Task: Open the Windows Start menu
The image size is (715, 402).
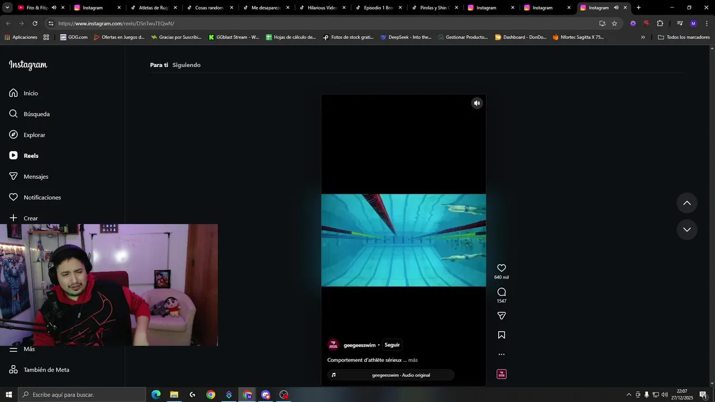Action: [x=9, y=395]
